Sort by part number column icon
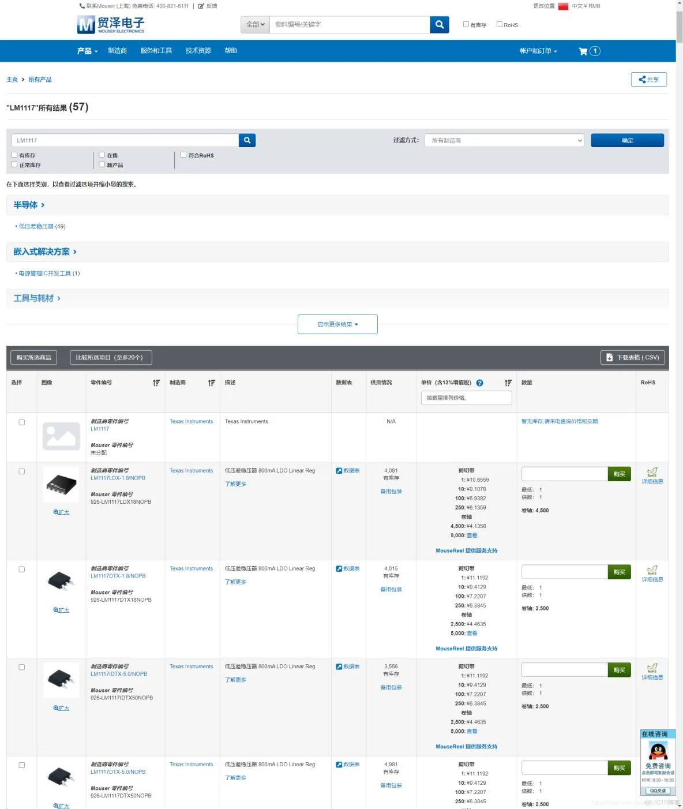Viewport: 683px width, 809px height. click(156, 383)
